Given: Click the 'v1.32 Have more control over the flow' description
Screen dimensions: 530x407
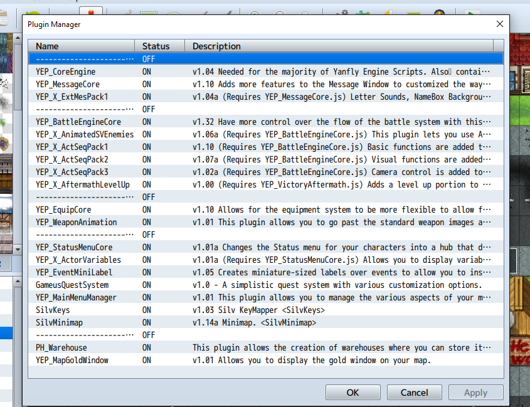Looking at the screenshot, I should point(341,122).
